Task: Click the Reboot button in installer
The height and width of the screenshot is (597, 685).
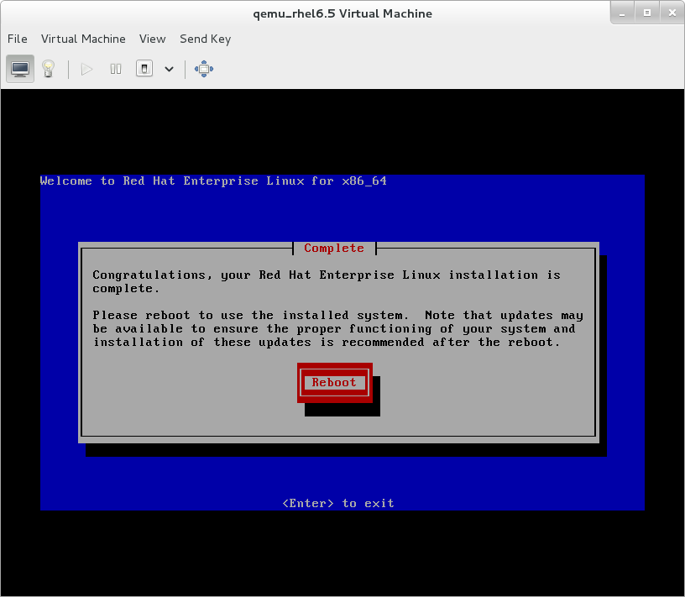Action: point(335,383)
